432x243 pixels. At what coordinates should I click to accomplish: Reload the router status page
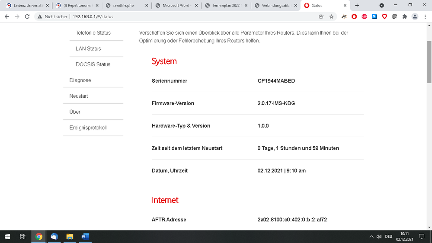coord(27,16)
